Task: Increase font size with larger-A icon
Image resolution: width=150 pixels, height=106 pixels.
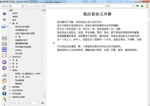Action: coord(4,38)
